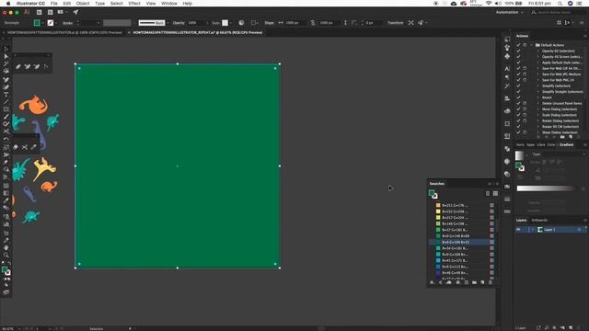Pick the Add Anchor Point tool in floating panel

pos(28,66)
